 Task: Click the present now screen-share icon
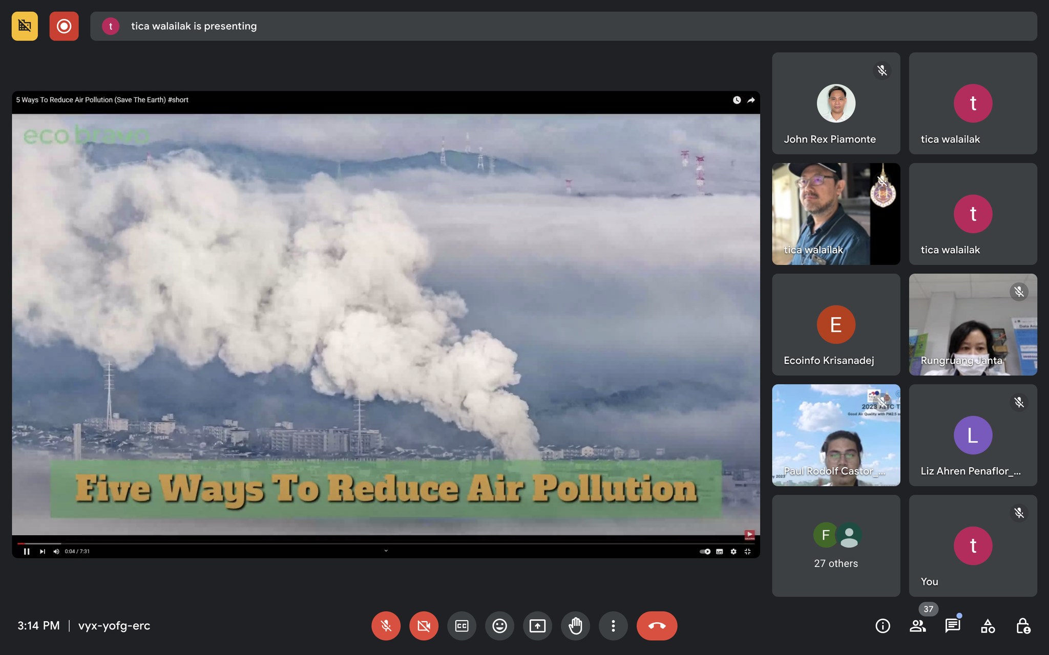click(x=537, y=625)
